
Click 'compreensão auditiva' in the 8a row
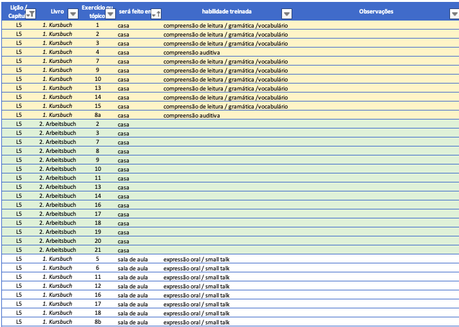(191, 116)
